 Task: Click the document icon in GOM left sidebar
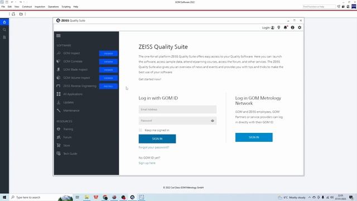(x=4, y=37)
